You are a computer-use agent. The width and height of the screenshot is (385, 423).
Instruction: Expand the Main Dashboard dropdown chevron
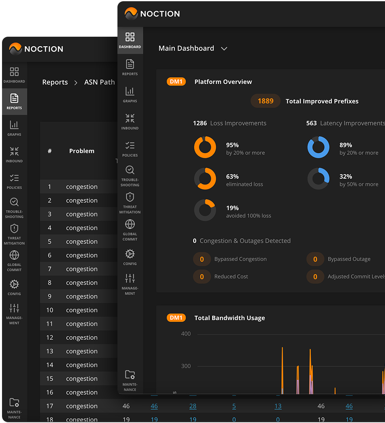(224, 49)
